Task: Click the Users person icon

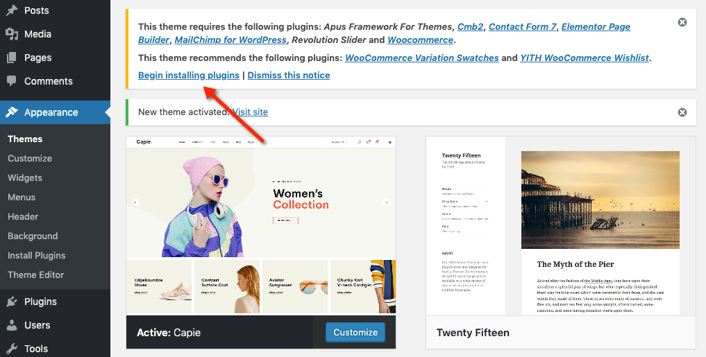Action: point(12,325)
